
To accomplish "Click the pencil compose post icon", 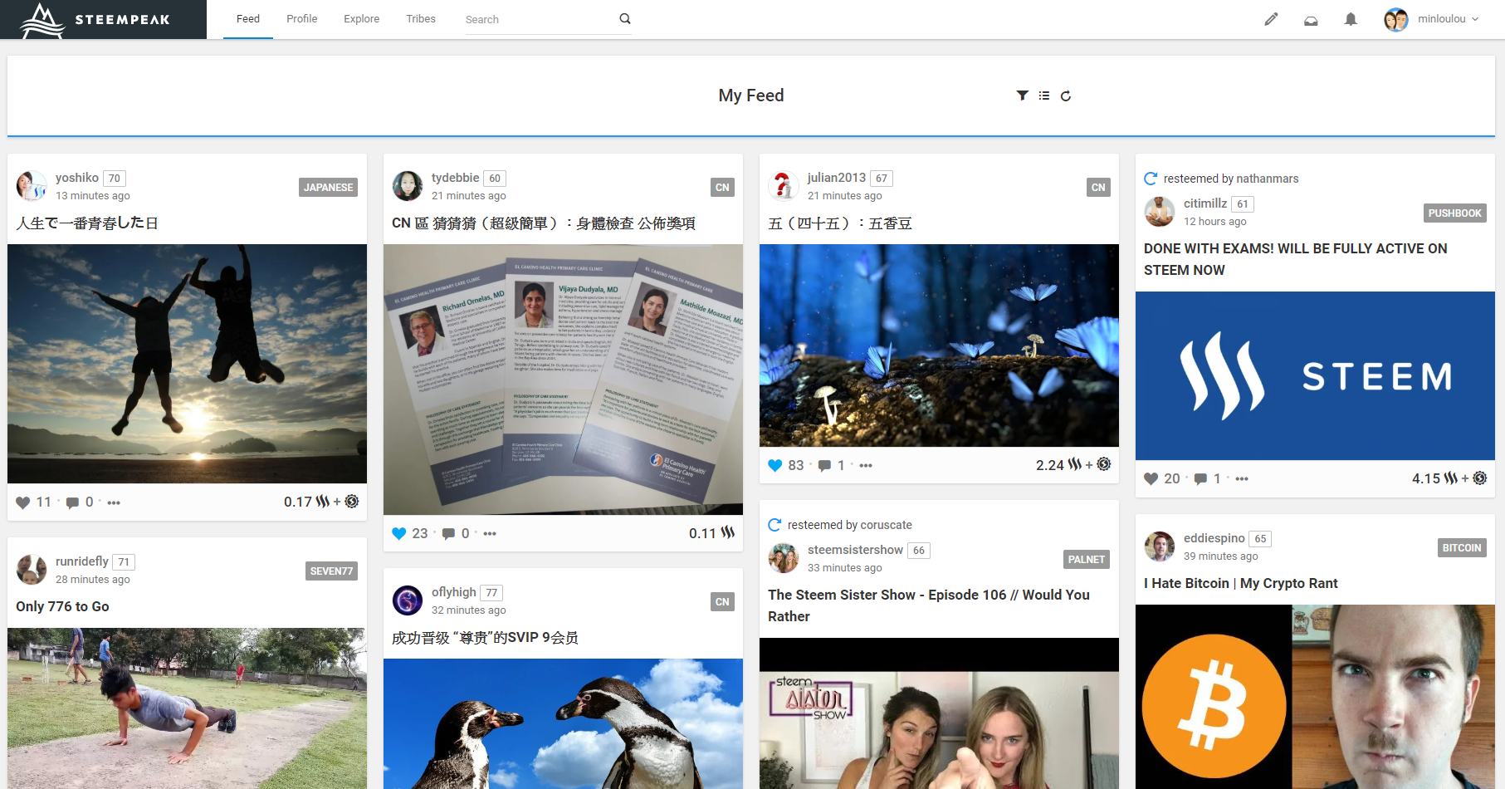I will click(x=1271, y=19).
